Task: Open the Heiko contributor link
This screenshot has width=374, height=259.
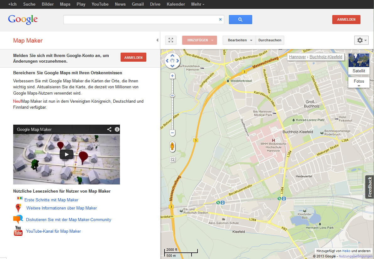Action: pos(346,251)
